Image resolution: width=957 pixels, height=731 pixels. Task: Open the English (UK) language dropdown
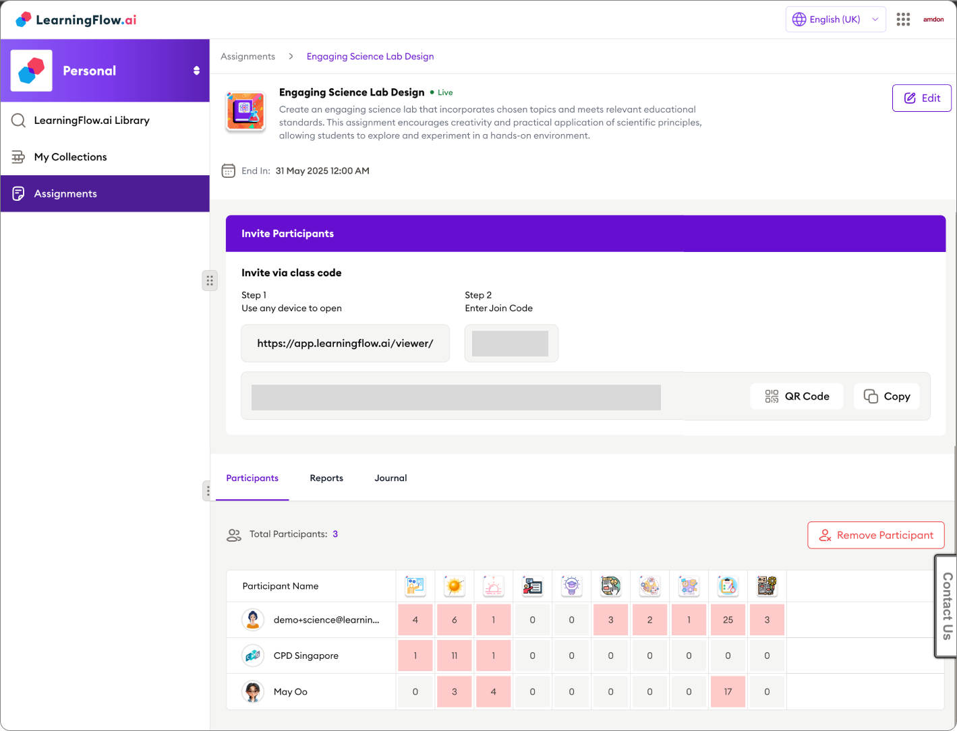(x=835, y=19)
